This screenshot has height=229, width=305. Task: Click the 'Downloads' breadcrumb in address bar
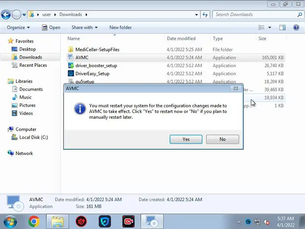(x=71, y=15)
